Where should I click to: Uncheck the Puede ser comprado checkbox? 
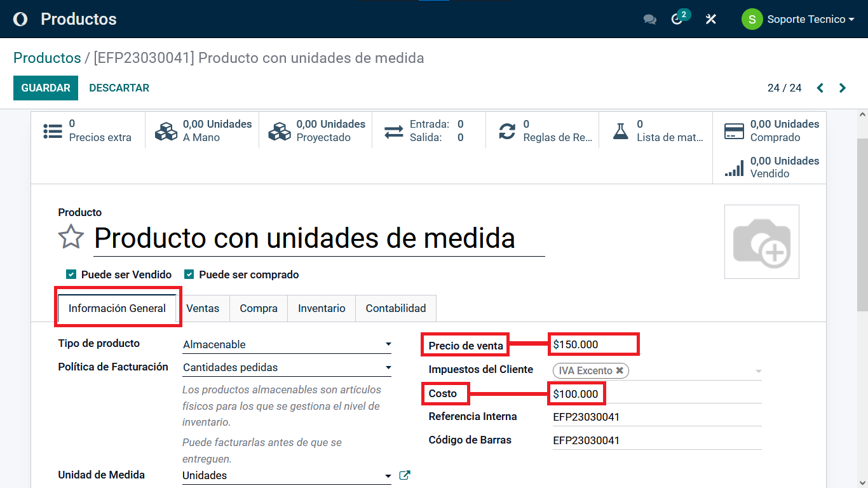pos(189,274)
